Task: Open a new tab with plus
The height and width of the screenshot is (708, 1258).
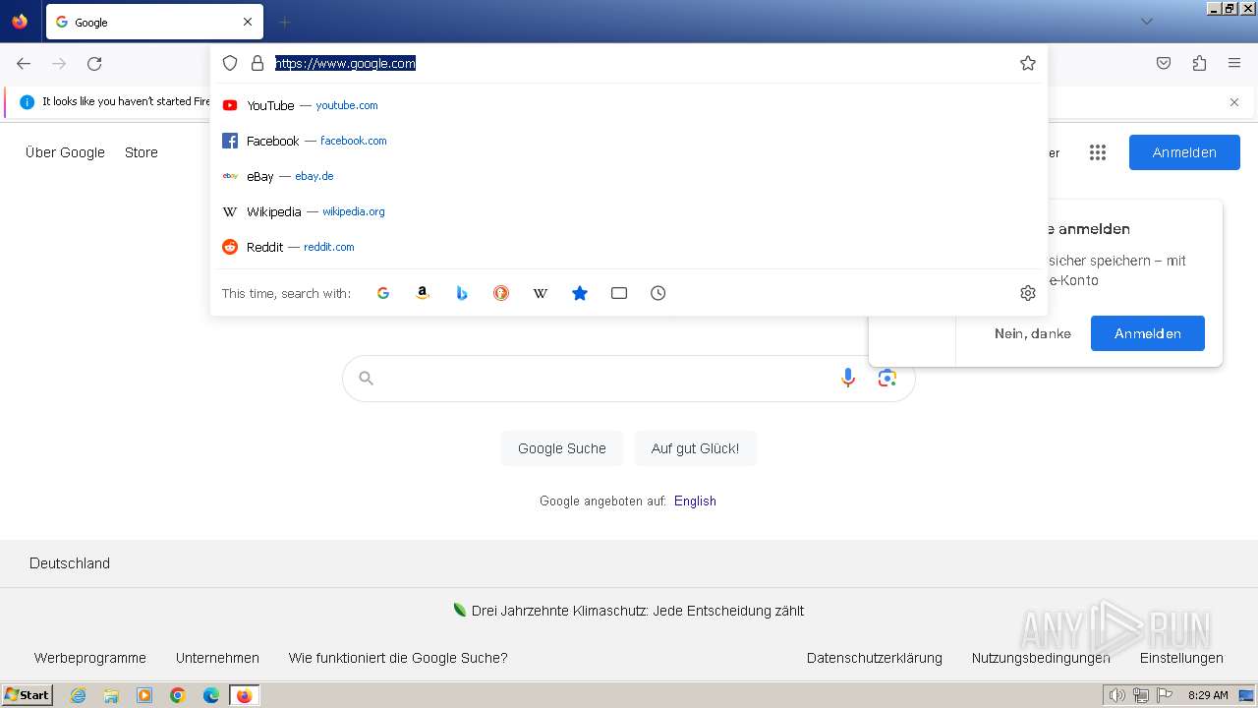Action: [284, 22]
